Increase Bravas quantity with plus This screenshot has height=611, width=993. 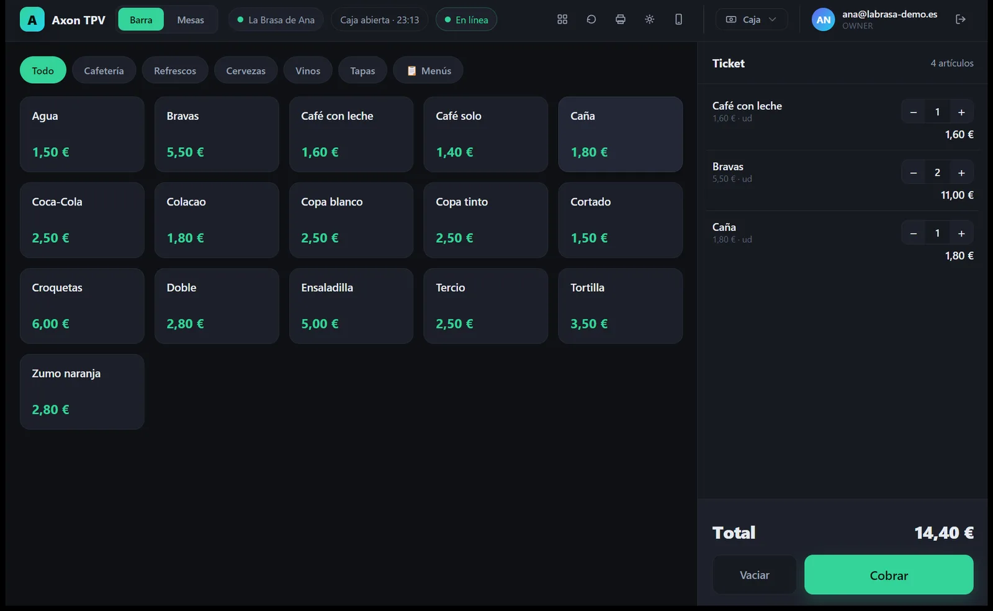tap(961, 173)
